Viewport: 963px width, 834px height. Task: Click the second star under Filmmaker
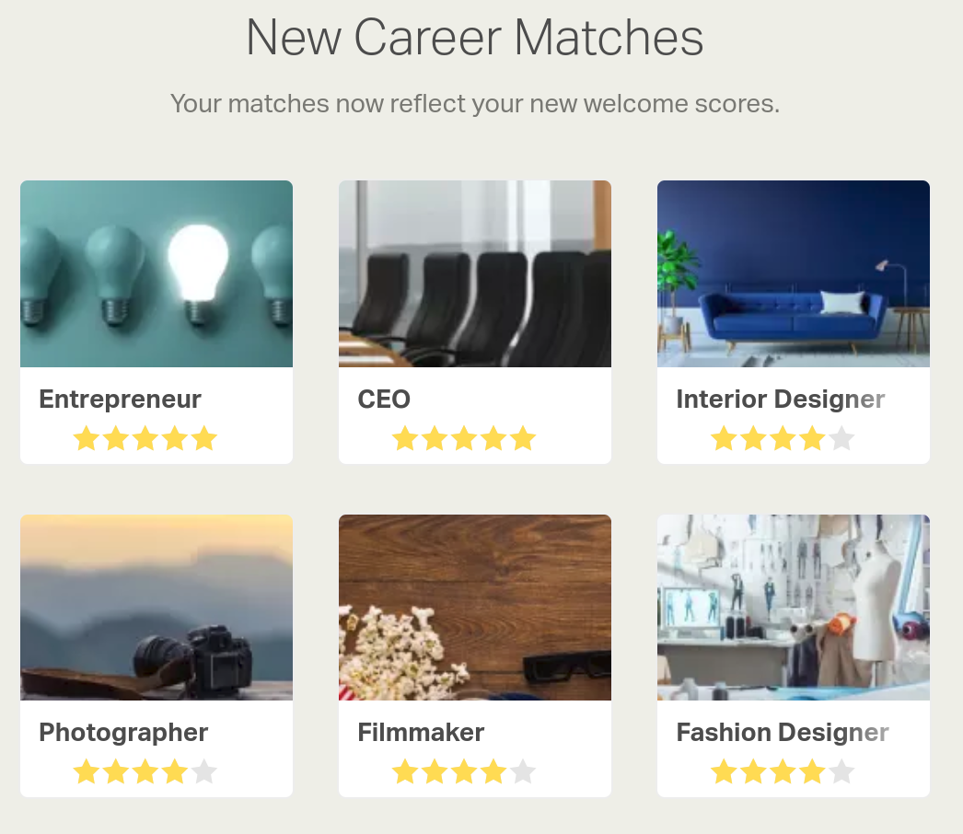click(x=434, y=772)
